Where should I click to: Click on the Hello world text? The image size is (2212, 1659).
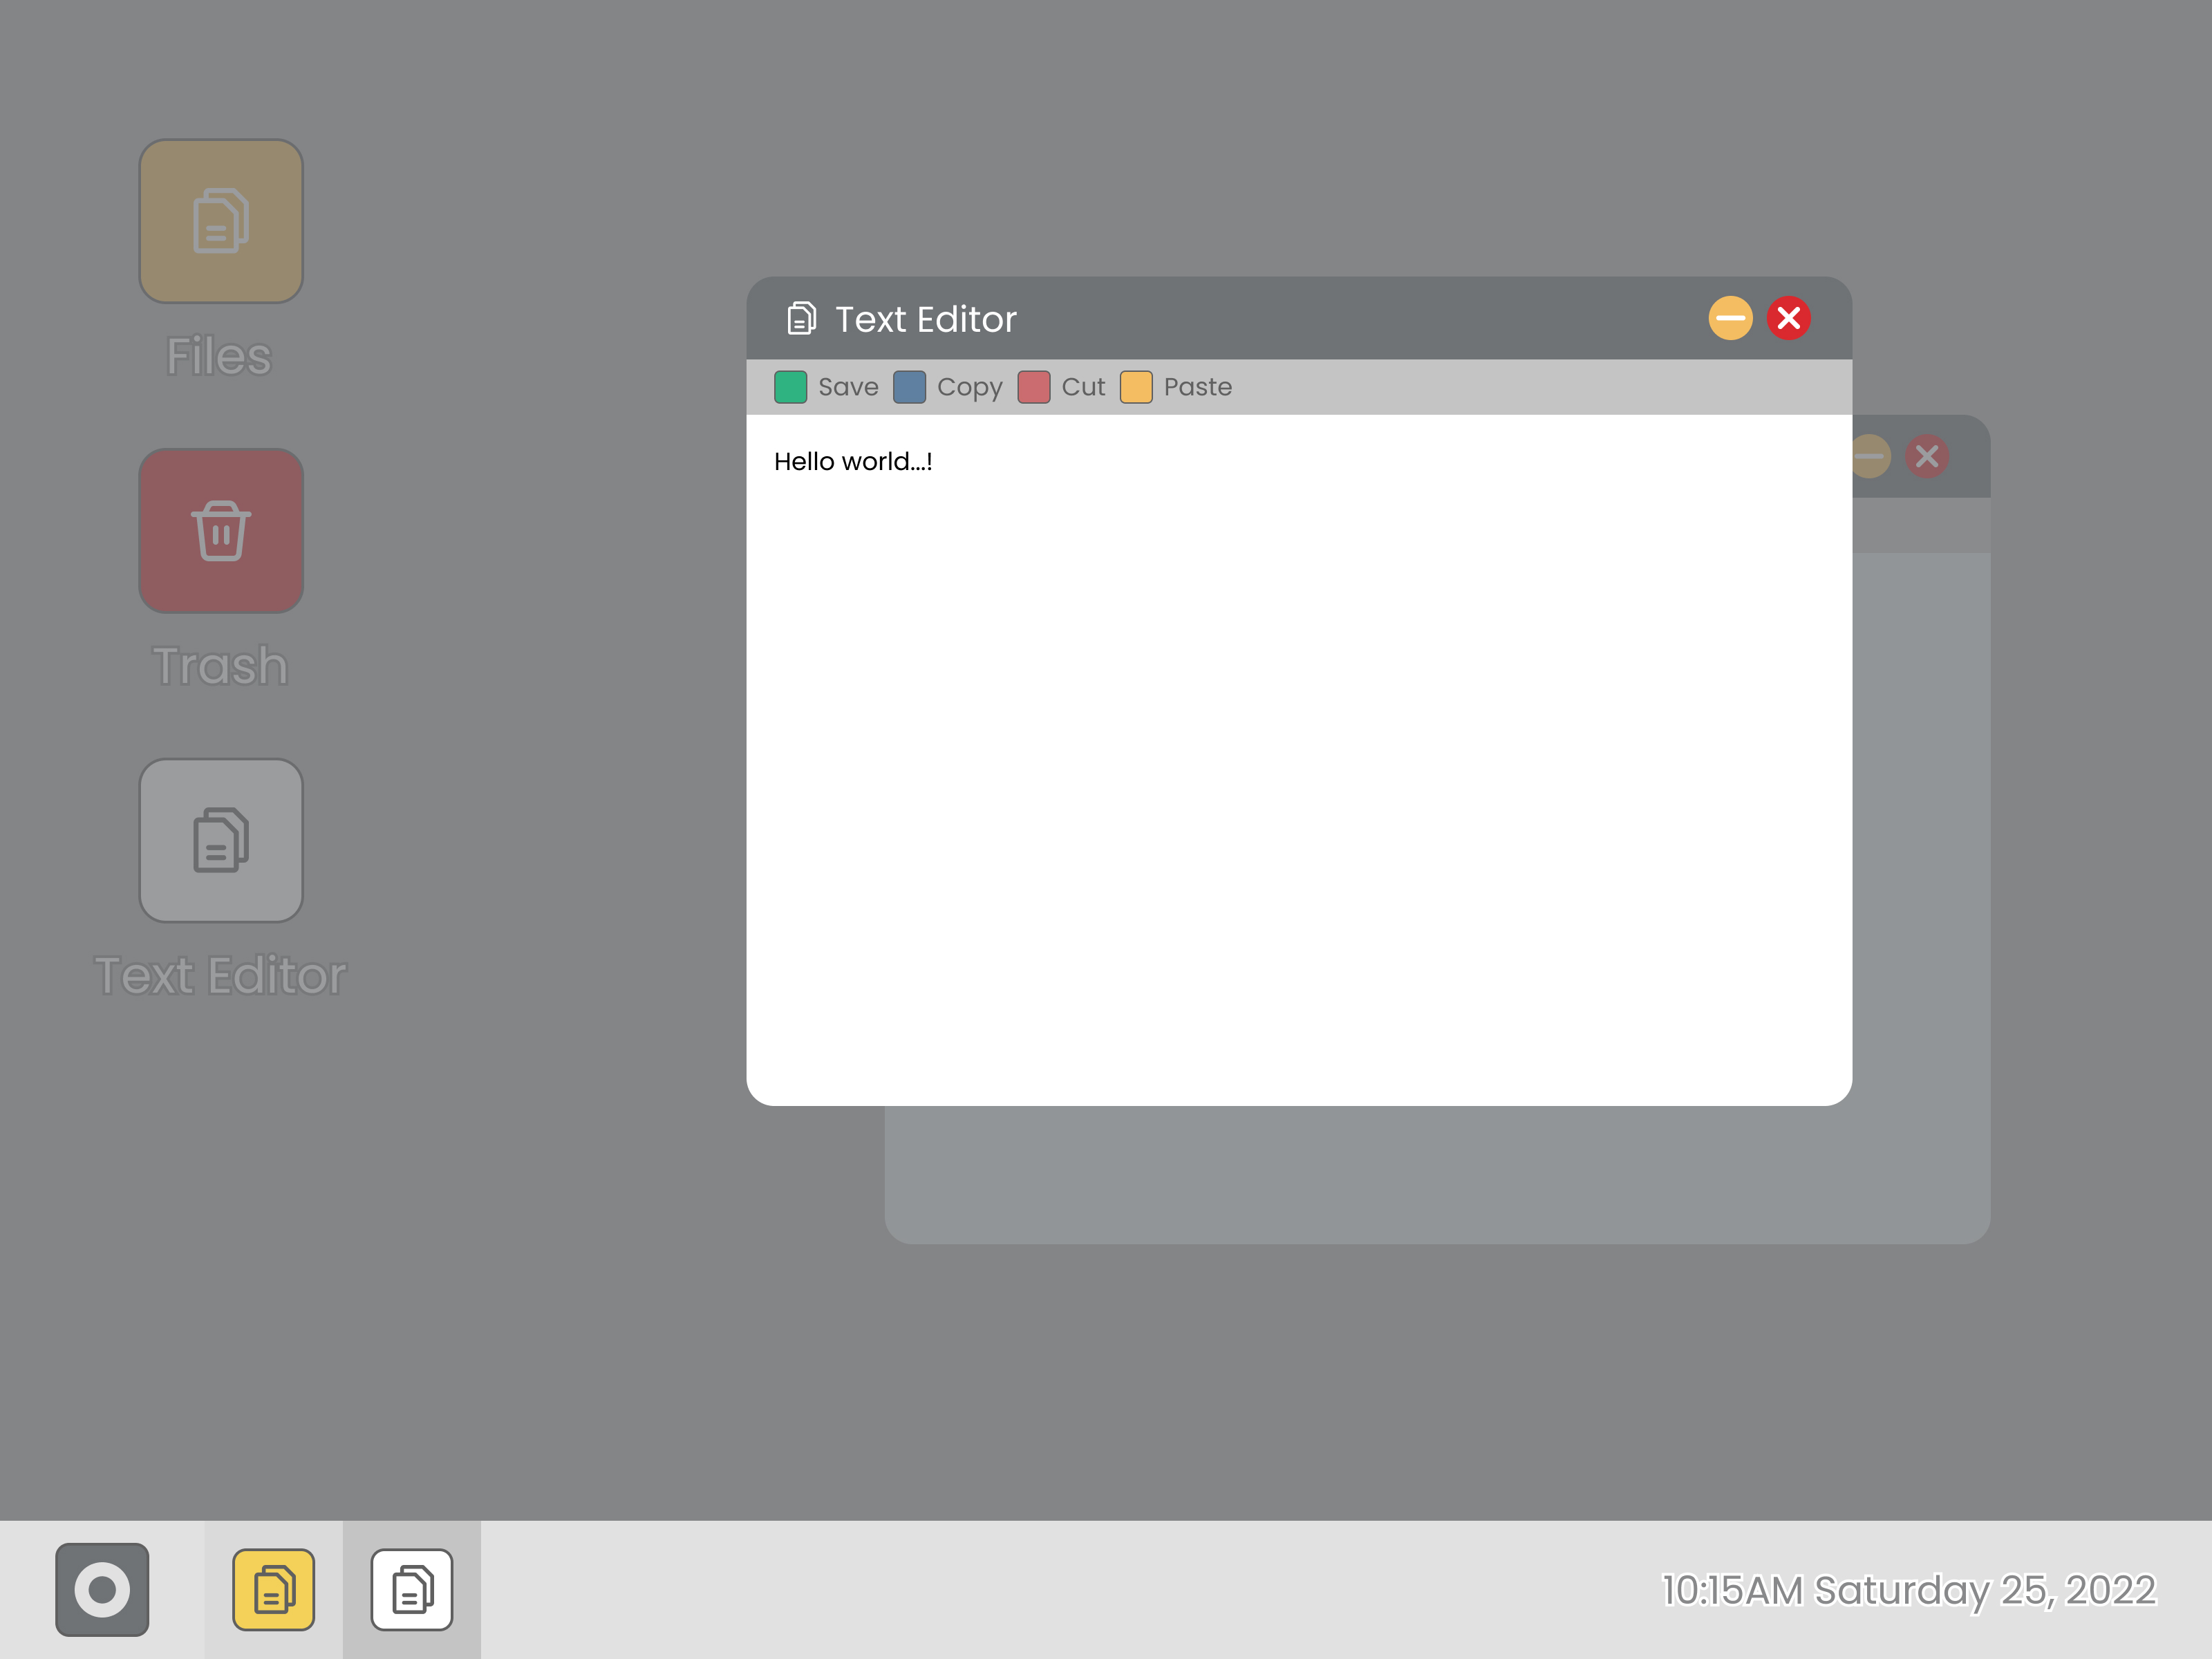[852, 461]
